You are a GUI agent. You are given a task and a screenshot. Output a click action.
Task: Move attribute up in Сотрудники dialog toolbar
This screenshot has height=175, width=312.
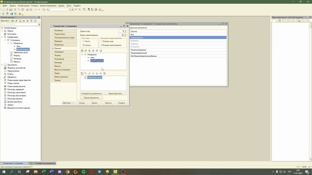click(93, 51)
